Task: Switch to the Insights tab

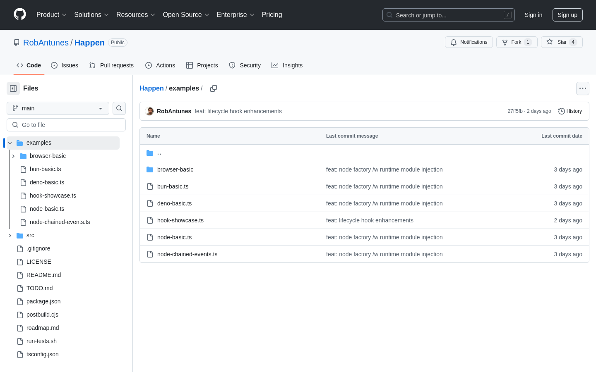Action: [287, 65]
